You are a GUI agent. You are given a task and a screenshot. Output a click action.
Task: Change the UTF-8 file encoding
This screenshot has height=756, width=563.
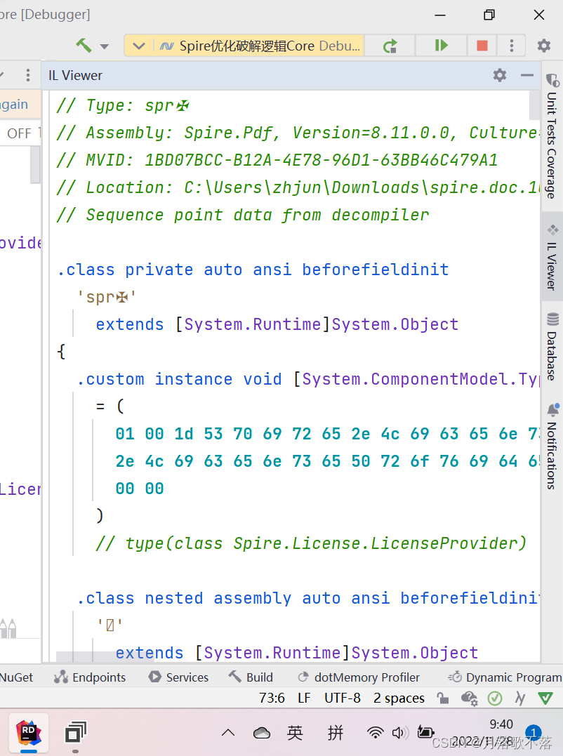coord(343,698)
